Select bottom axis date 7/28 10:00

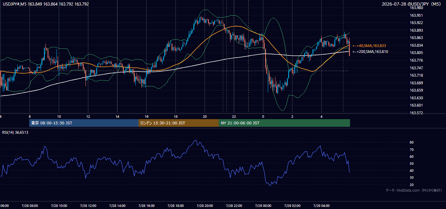click(59, 206)
